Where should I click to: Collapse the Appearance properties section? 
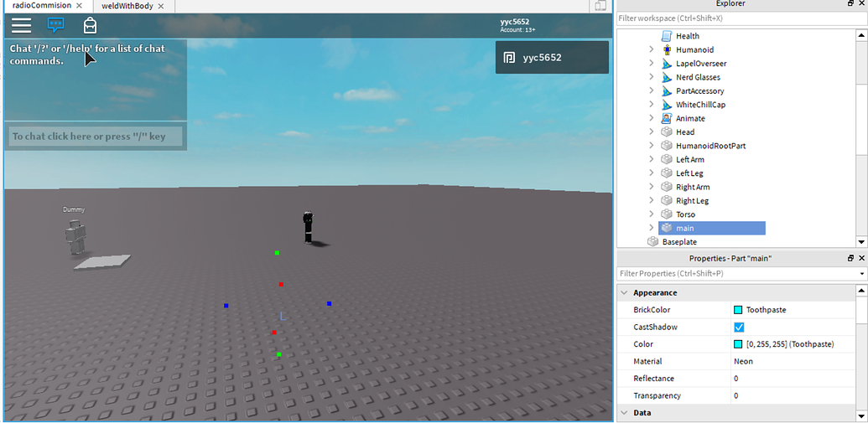pyautogui.click(x=624, y=293)
